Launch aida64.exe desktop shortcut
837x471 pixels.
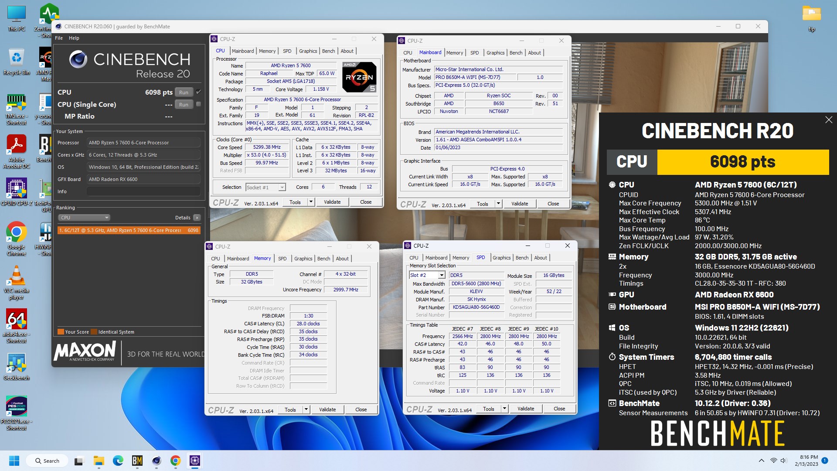17,326
